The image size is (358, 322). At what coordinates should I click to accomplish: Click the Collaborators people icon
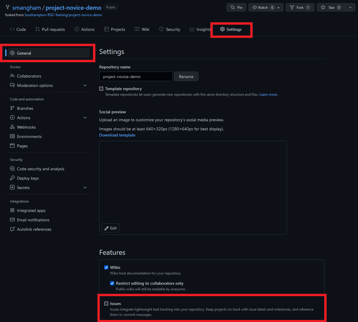click(12, 76)
